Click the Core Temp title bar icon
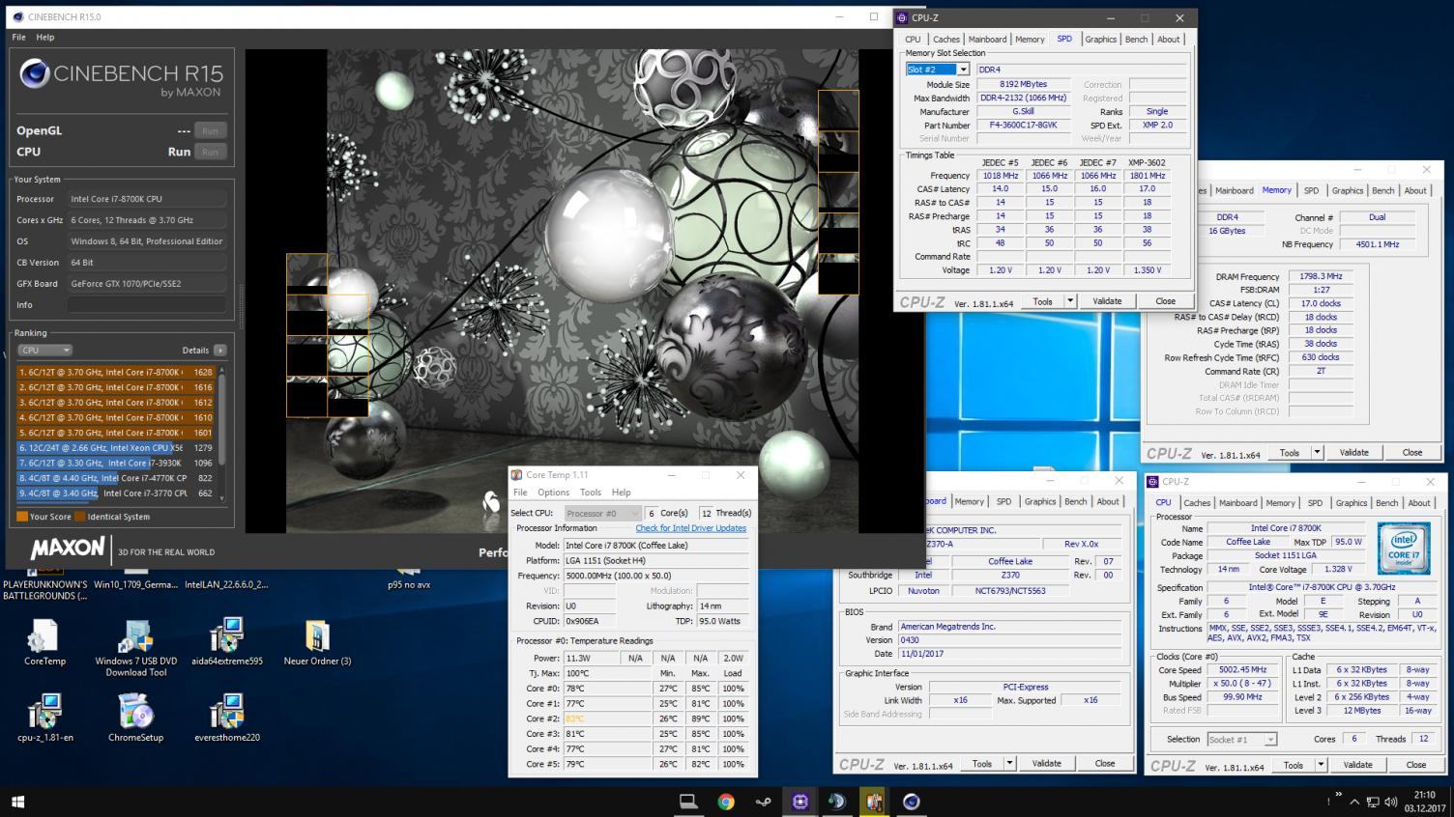Screen dimensions: 1454x817 (x=515, y=474)
